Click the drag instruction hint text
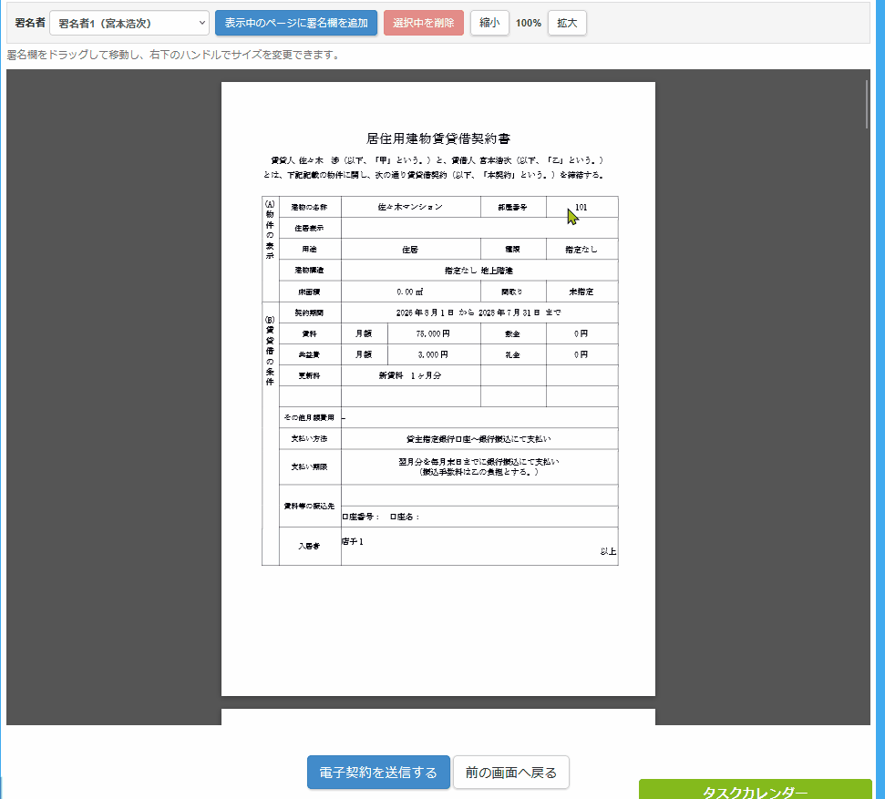 pos(173,55)
